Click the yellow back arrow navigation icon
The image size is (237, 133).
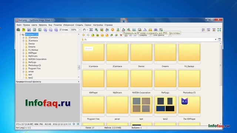(x=83, y=35)
